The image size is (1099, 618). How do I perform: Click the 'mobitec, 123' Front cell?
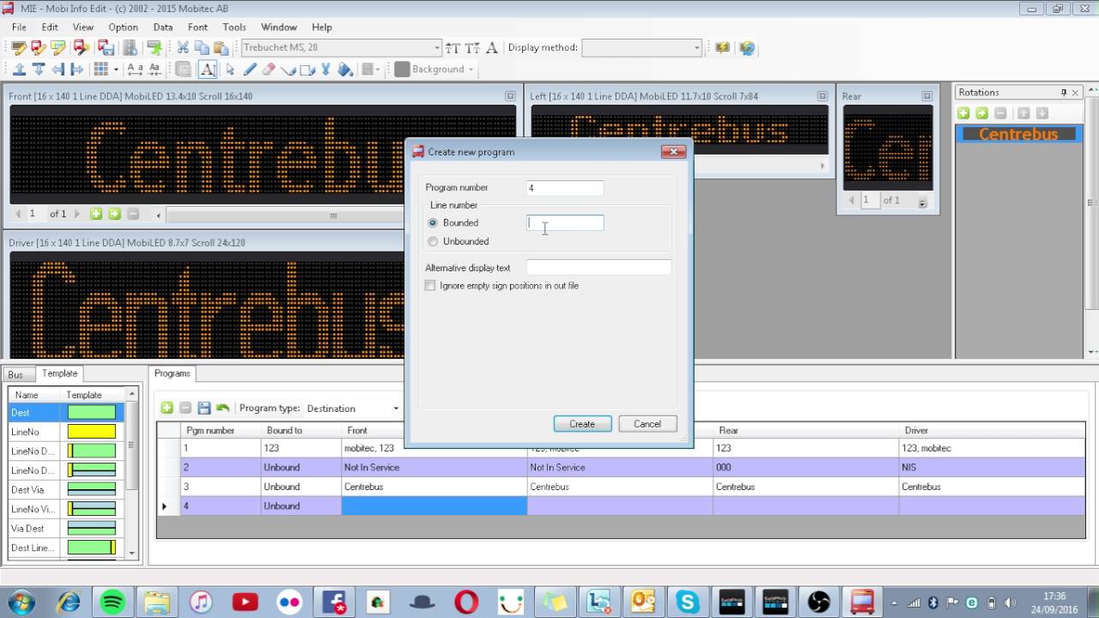434,448
